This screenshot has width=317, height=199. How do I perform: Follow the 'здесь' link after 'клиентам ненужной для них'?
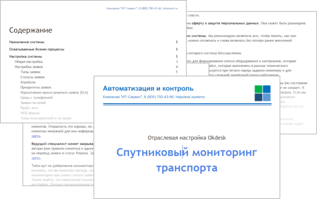coord(36,136)
